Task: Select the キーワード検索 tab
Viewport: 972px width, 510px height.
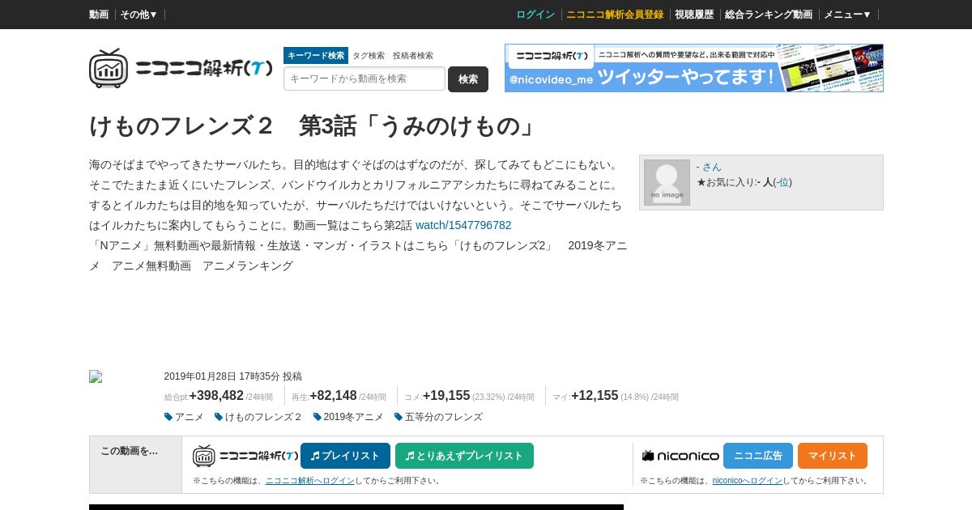Action: (x=316, y=56)
